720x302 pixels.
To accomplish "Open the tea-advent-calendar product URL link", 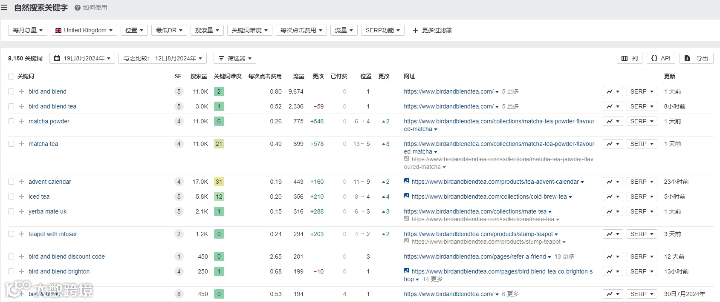I will click(495, 182).
